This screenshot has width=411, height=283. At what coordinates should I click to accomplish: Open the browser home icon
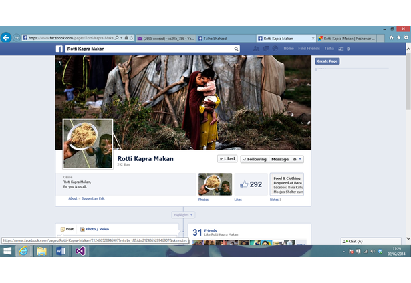392,37
